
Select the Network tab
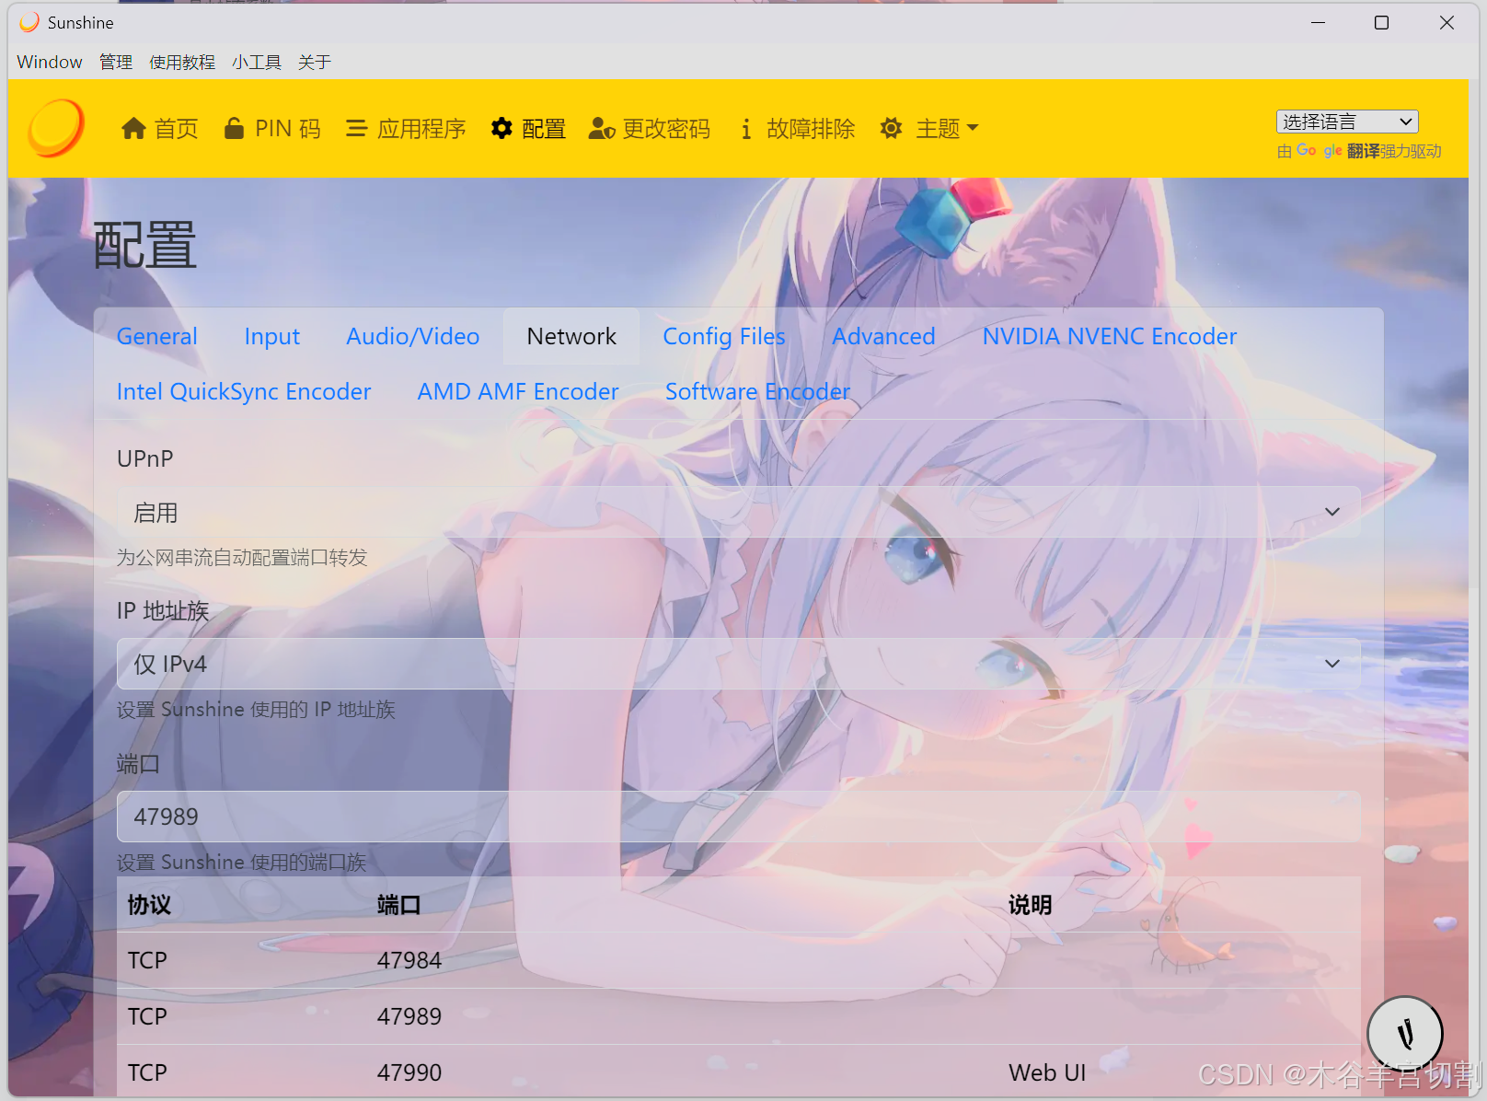[x=571, y=336]
